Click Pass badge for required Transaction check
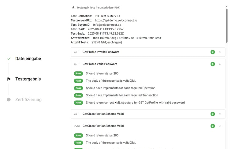This screenshot has height=149, width=235. tap(78, 95)
